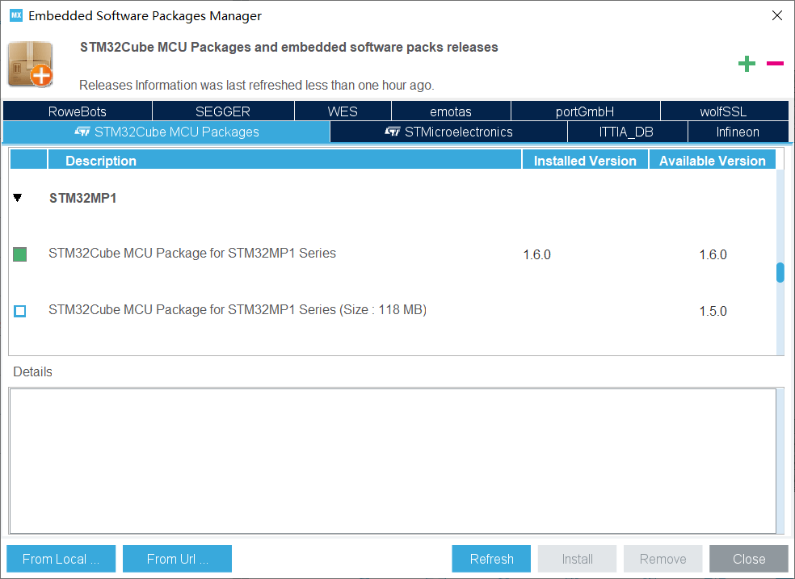The image size is (795, 579).
Task: Open the ITTIA_DB tab
Action: (x=627, y=132)
